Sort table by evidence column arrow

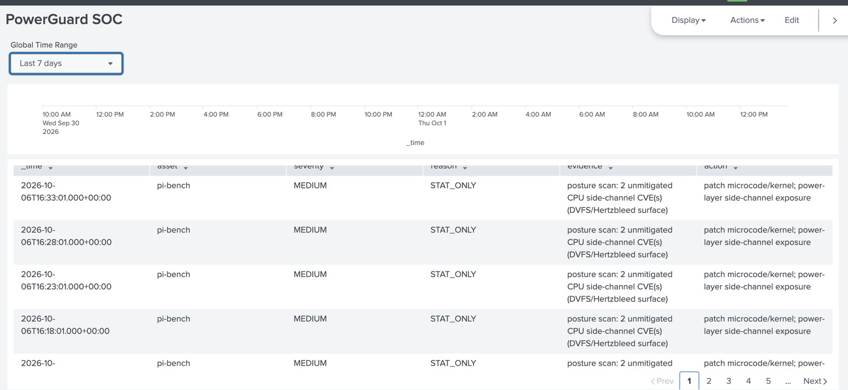pyautogui.click(x=611, y=168)
